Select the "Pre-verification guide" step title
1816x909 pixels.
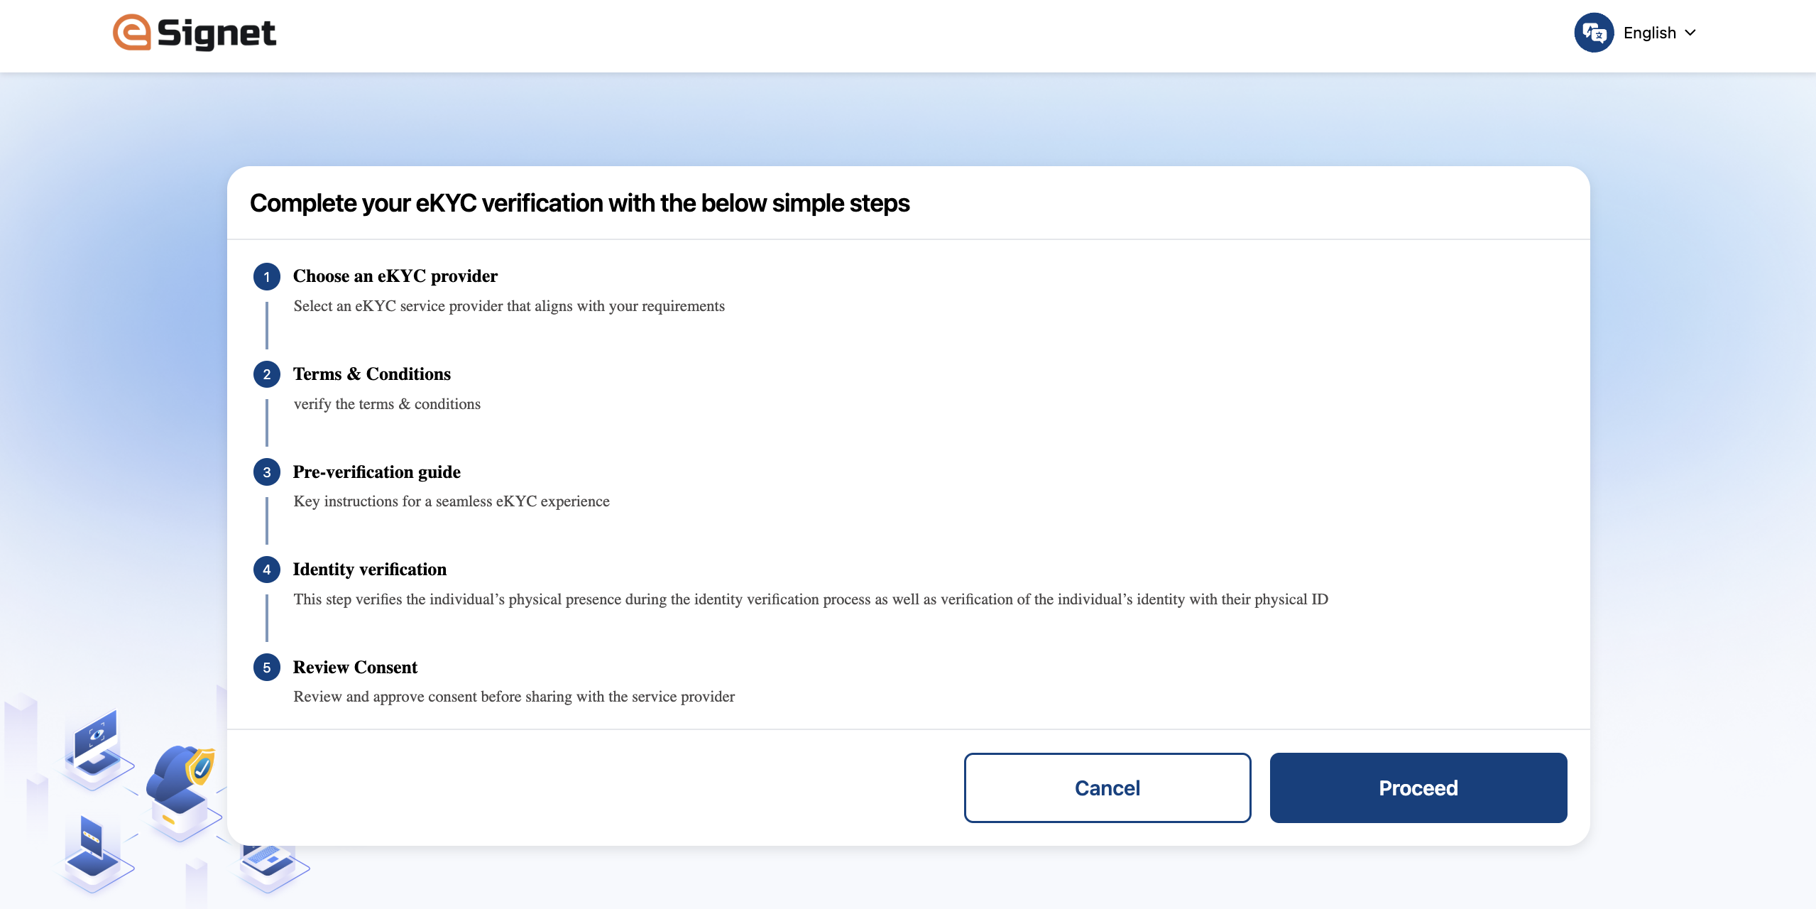[377, 472]
